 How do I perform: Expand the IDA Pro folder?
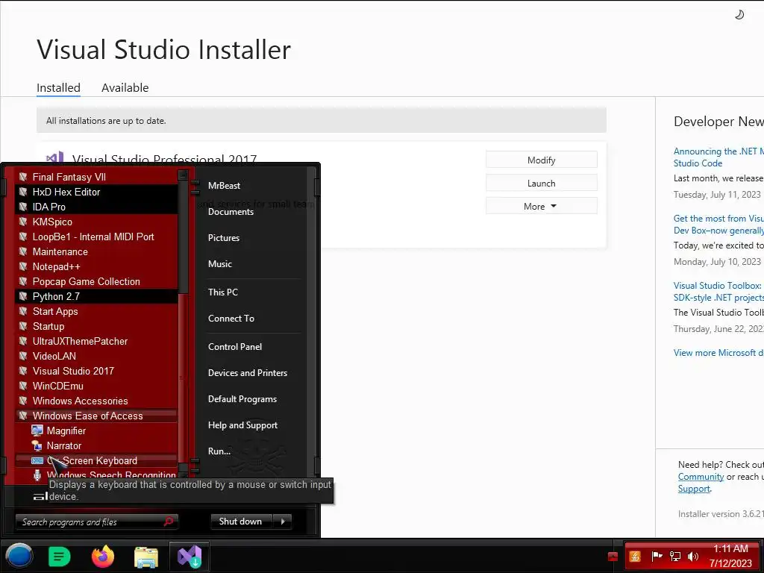coord(96,207)
